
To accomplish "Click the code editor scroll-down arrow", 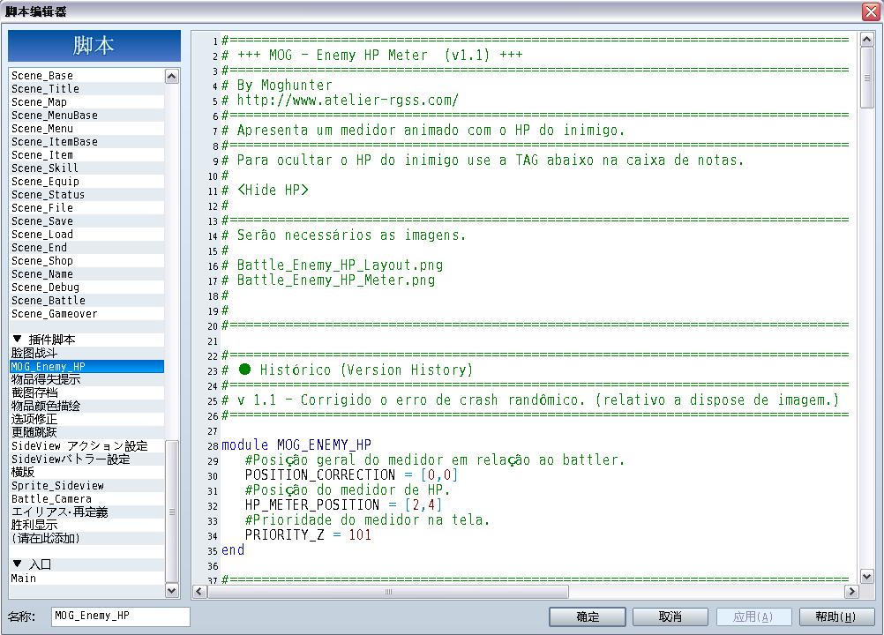I will click(x=866, y=577).
